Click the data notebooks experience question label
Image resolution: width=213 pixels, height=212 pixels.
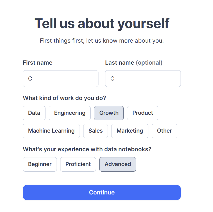coord(87,149)
